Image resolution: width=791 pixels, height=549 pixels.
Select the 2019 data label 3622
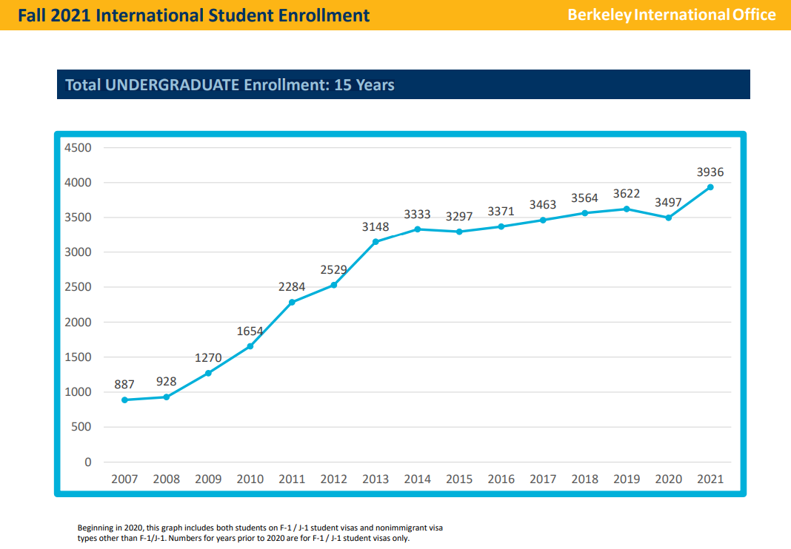627,194
